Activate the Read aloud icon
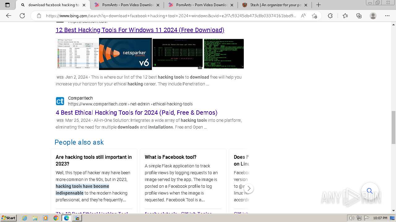Screen dimensions: 396x222 coord(303,16)
